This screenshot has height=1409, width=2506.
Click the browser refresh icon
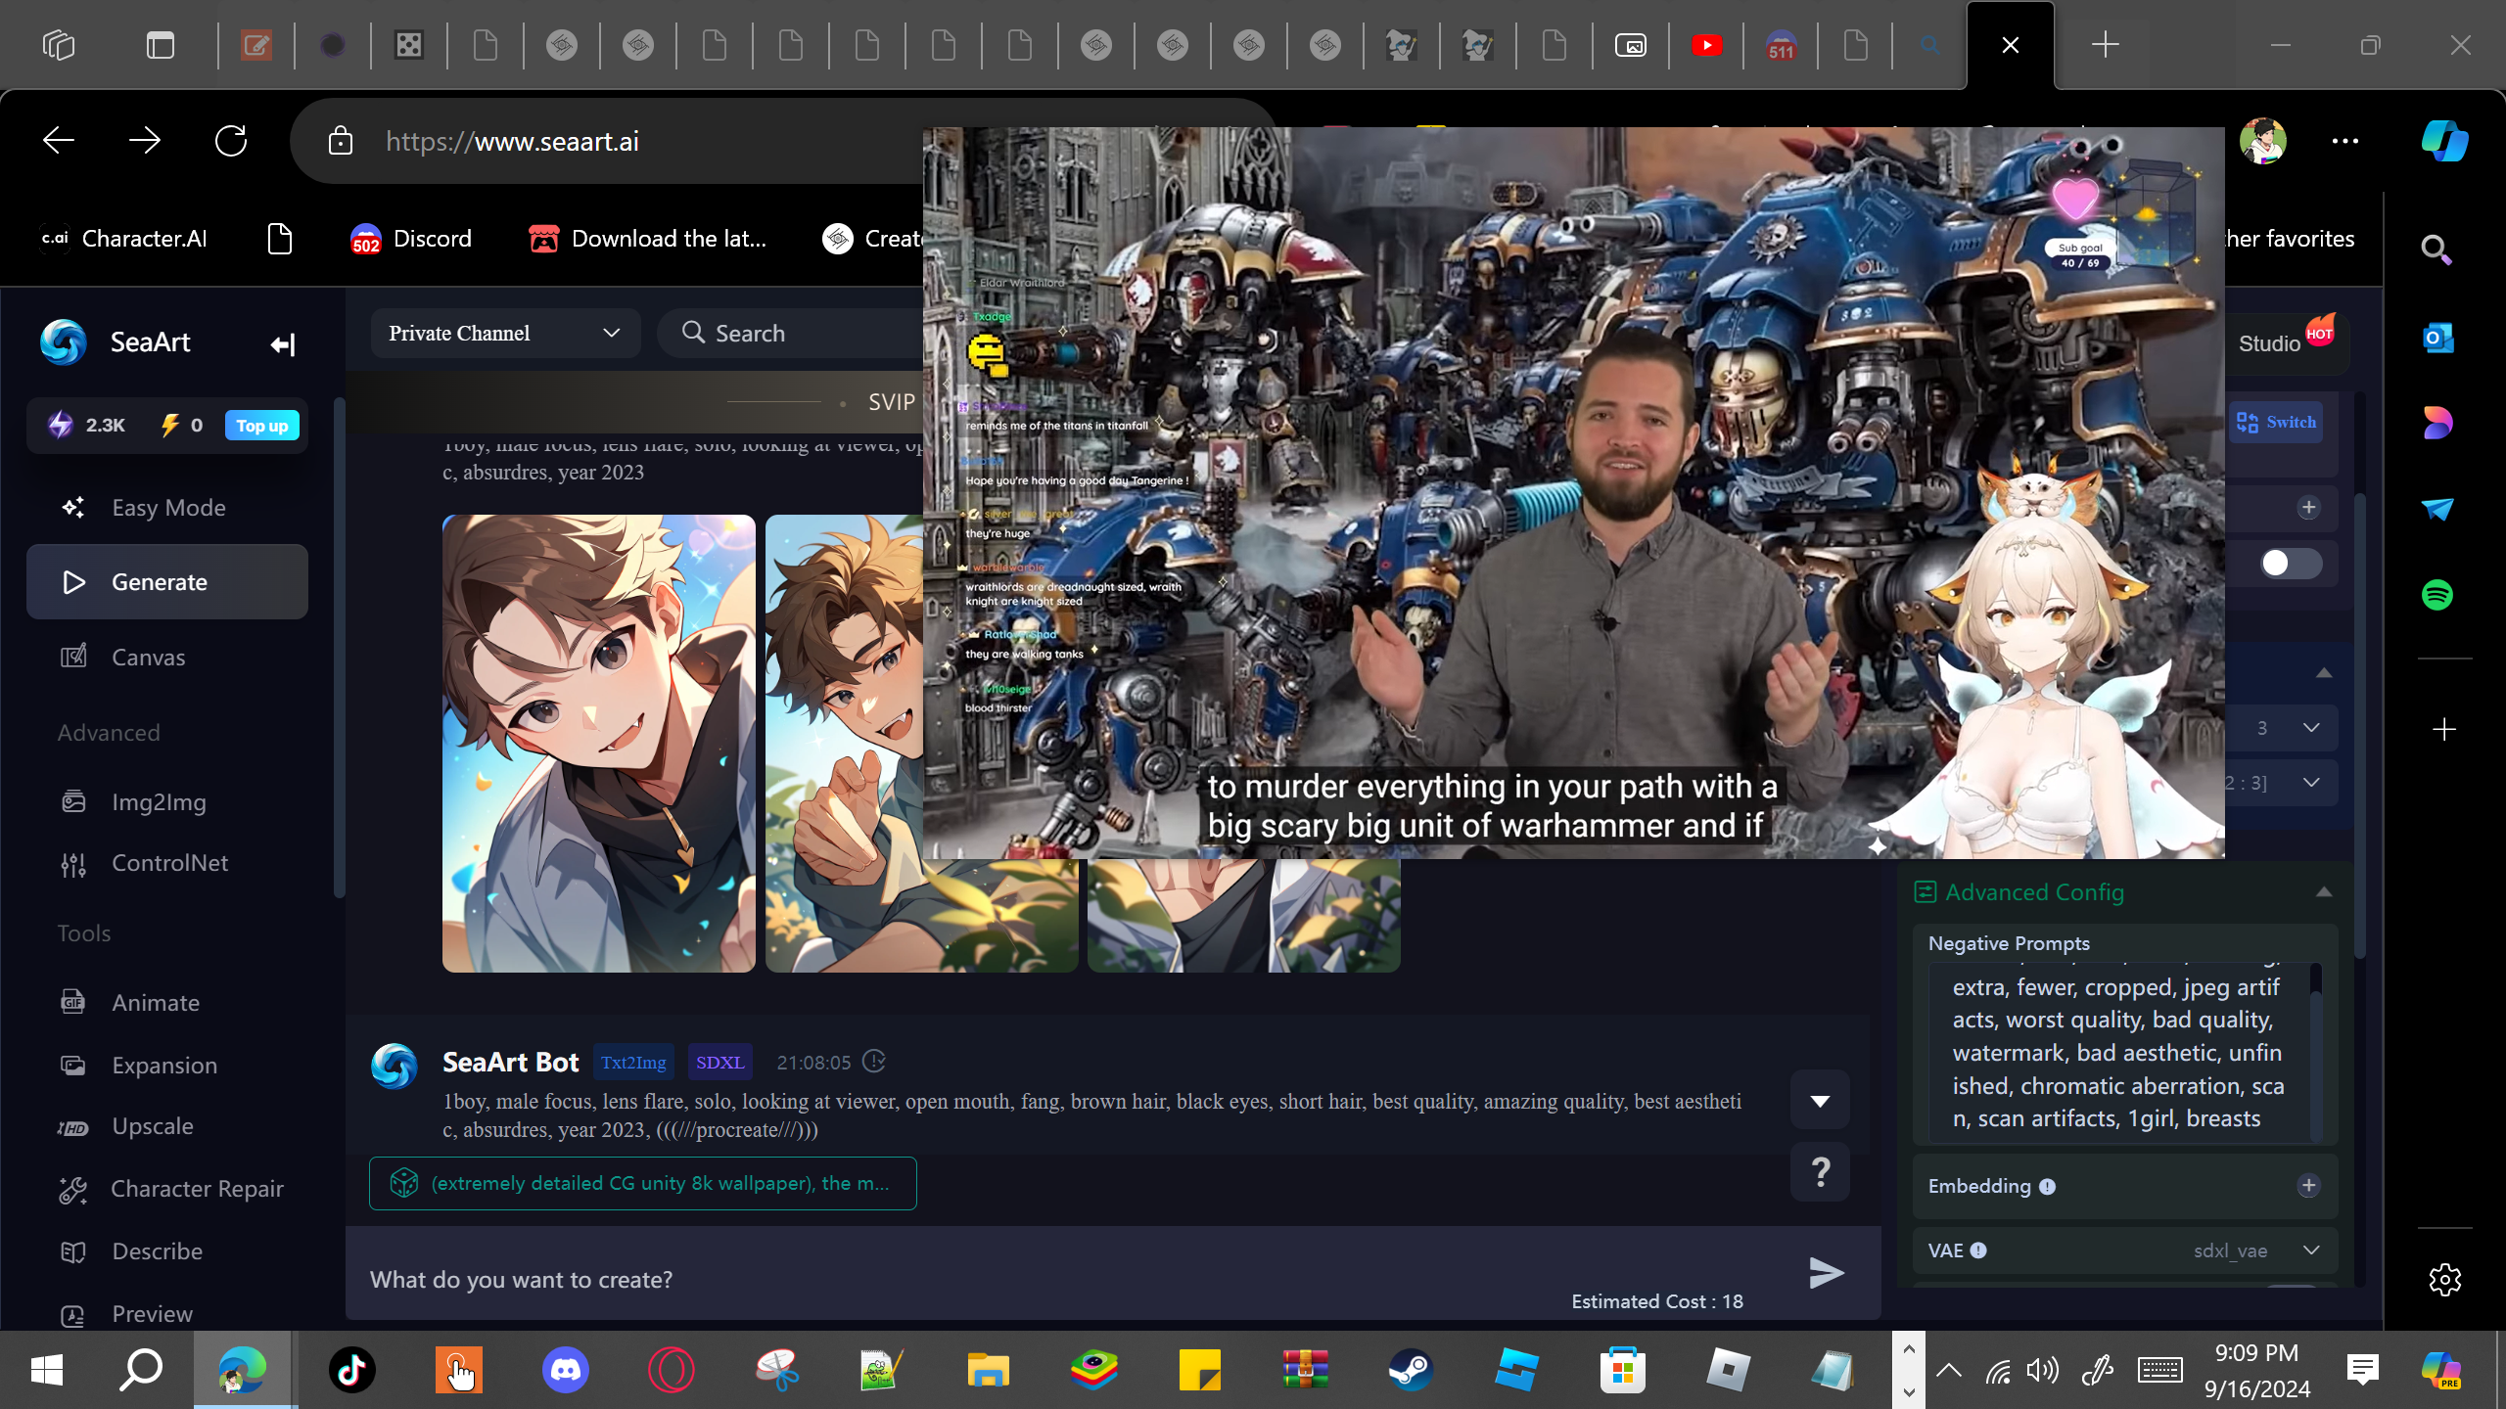pyautogui.click(x=231, y=141)
